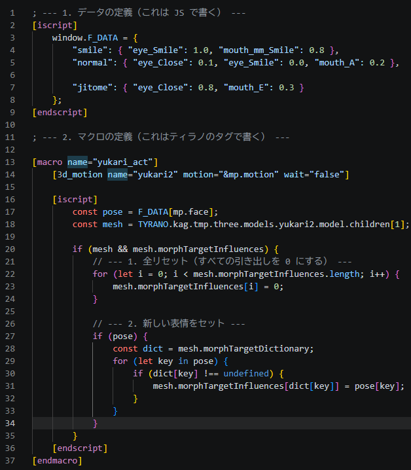This screenshot has width=411, height=470.
Task: Click the [iscript] tag on line 2
Action: (55, 25)
